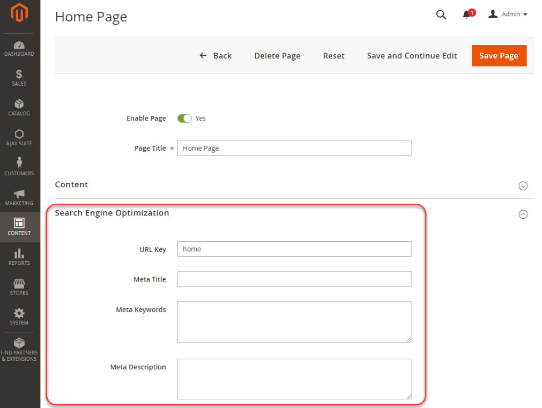542x408 pixels.
Task: Click the Home Page title heading
Action: [91, 17]
